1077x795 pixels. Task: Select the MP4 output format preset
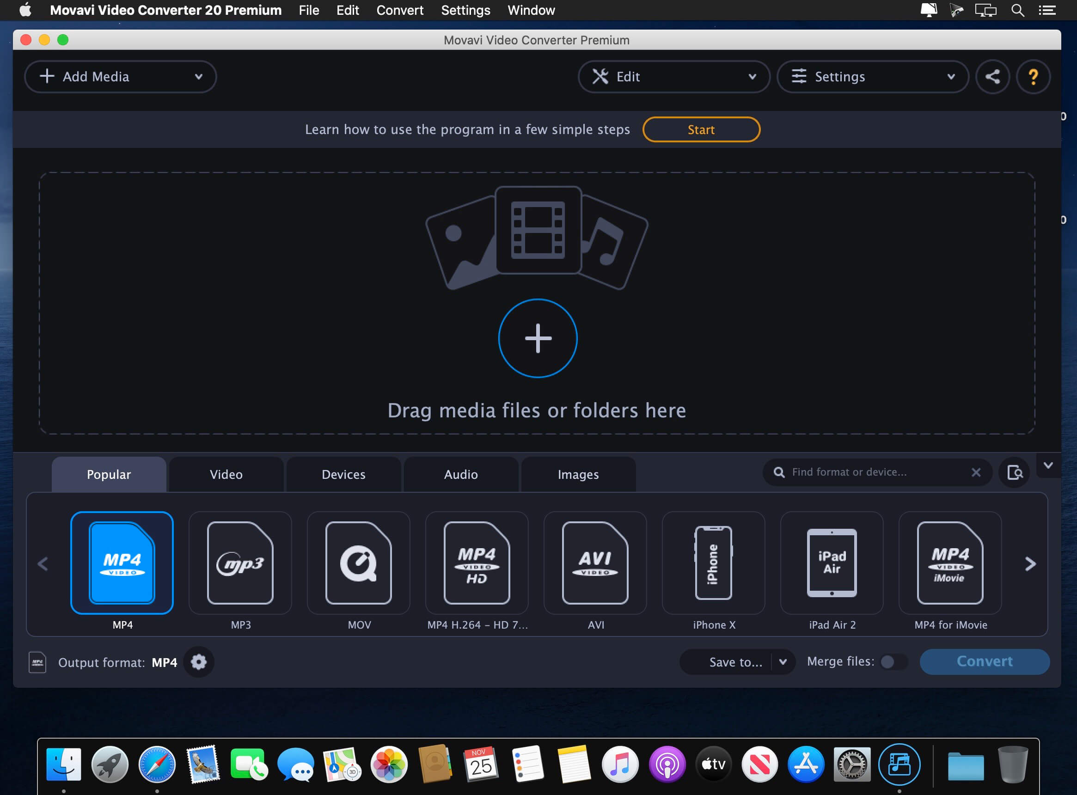point(122,563)
